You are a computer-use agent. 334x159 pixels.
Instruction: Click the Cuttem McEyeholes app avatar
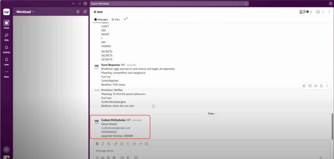pos(97,121)
